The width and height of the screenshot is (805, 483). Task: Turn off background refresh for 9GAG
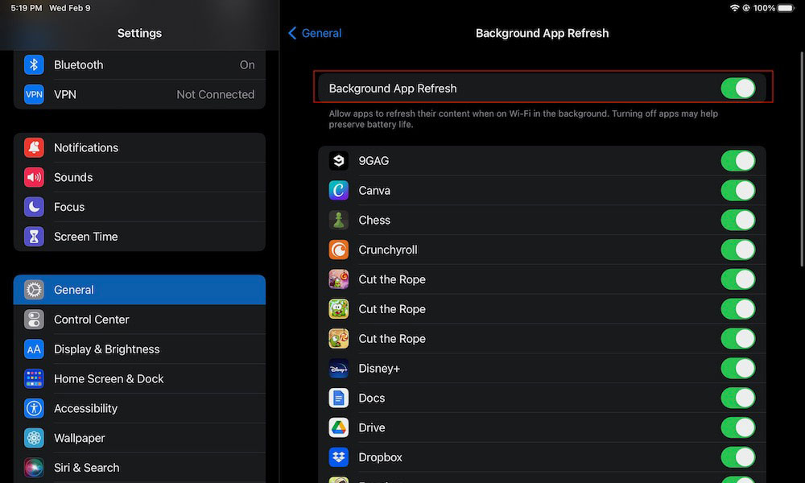pos(737,161)
